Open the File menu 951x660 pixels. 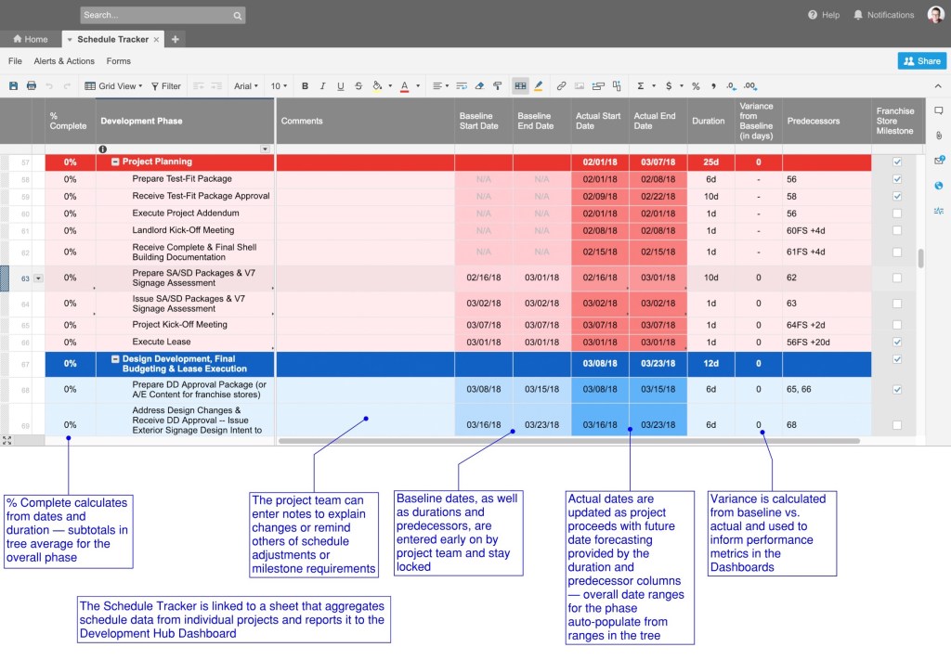tap(15, 61)
